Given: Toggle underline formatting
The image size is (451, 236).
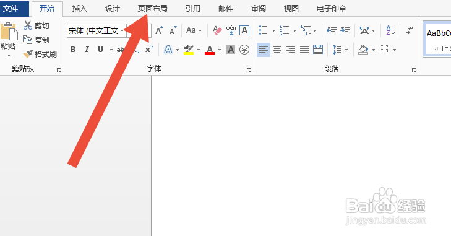Looking at the screenshot, I should coord(100,50).
